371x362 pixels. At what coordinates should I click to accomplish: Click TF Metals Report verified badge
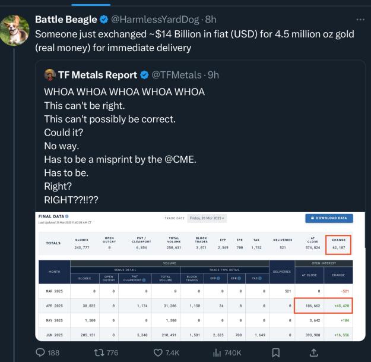[144, 75]
